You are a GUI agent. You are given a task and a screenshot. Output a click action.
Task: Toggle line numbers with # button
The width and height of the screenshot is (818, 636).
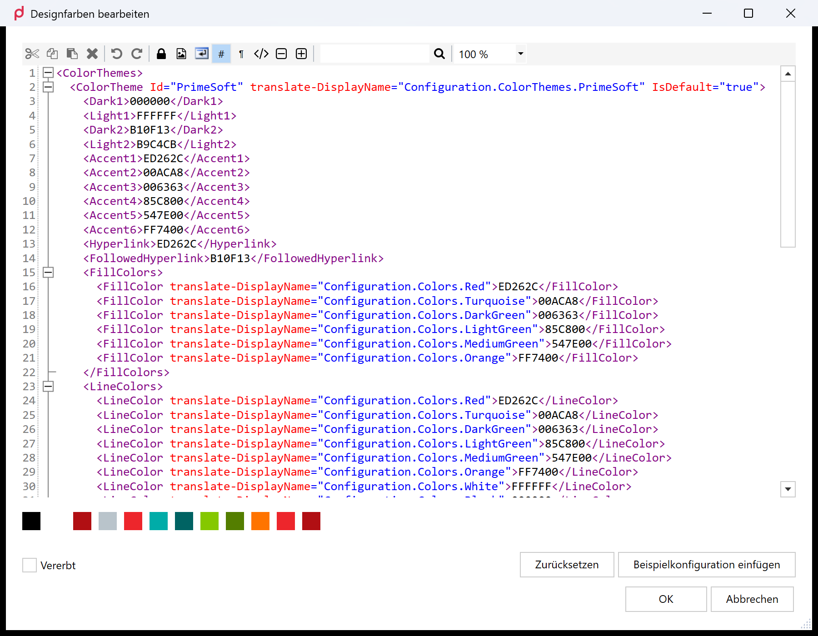pos(221,54)
